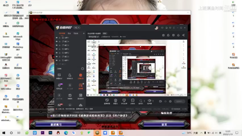Open the video co-stream tool with purple badge
242x136 pixels.
tap(59, 86)
